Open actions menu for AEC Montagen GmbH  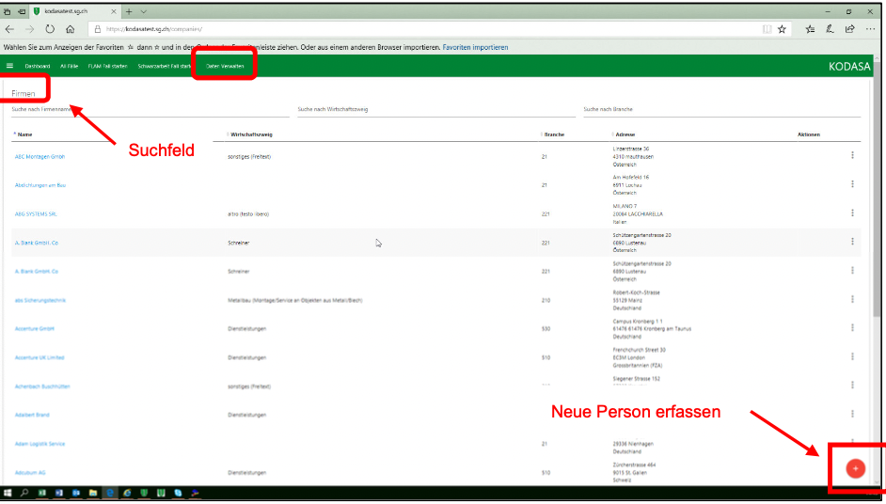coord(852,156)
